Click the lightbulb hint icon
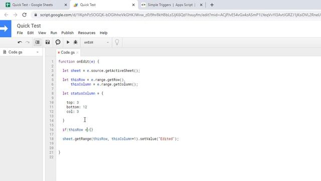 (117, 42)
